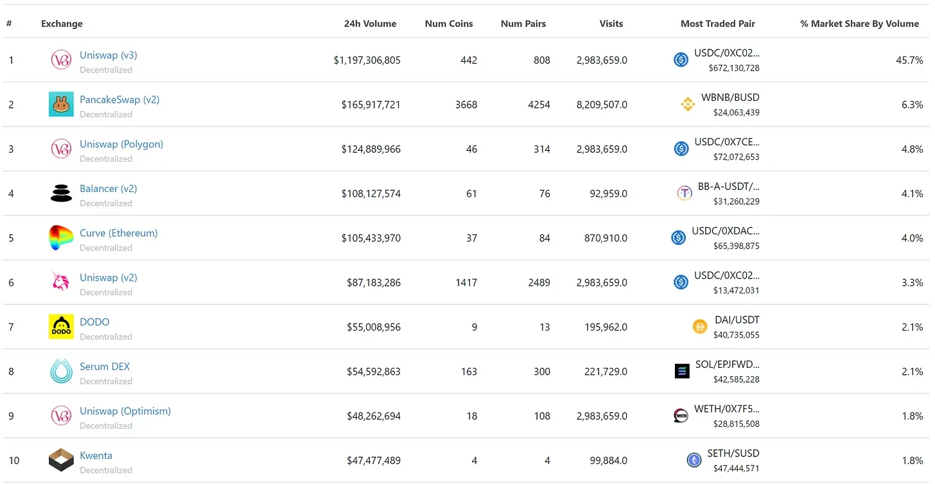
Task: Select the $672,130,728 pair volume text
Action: pos(734,68)
